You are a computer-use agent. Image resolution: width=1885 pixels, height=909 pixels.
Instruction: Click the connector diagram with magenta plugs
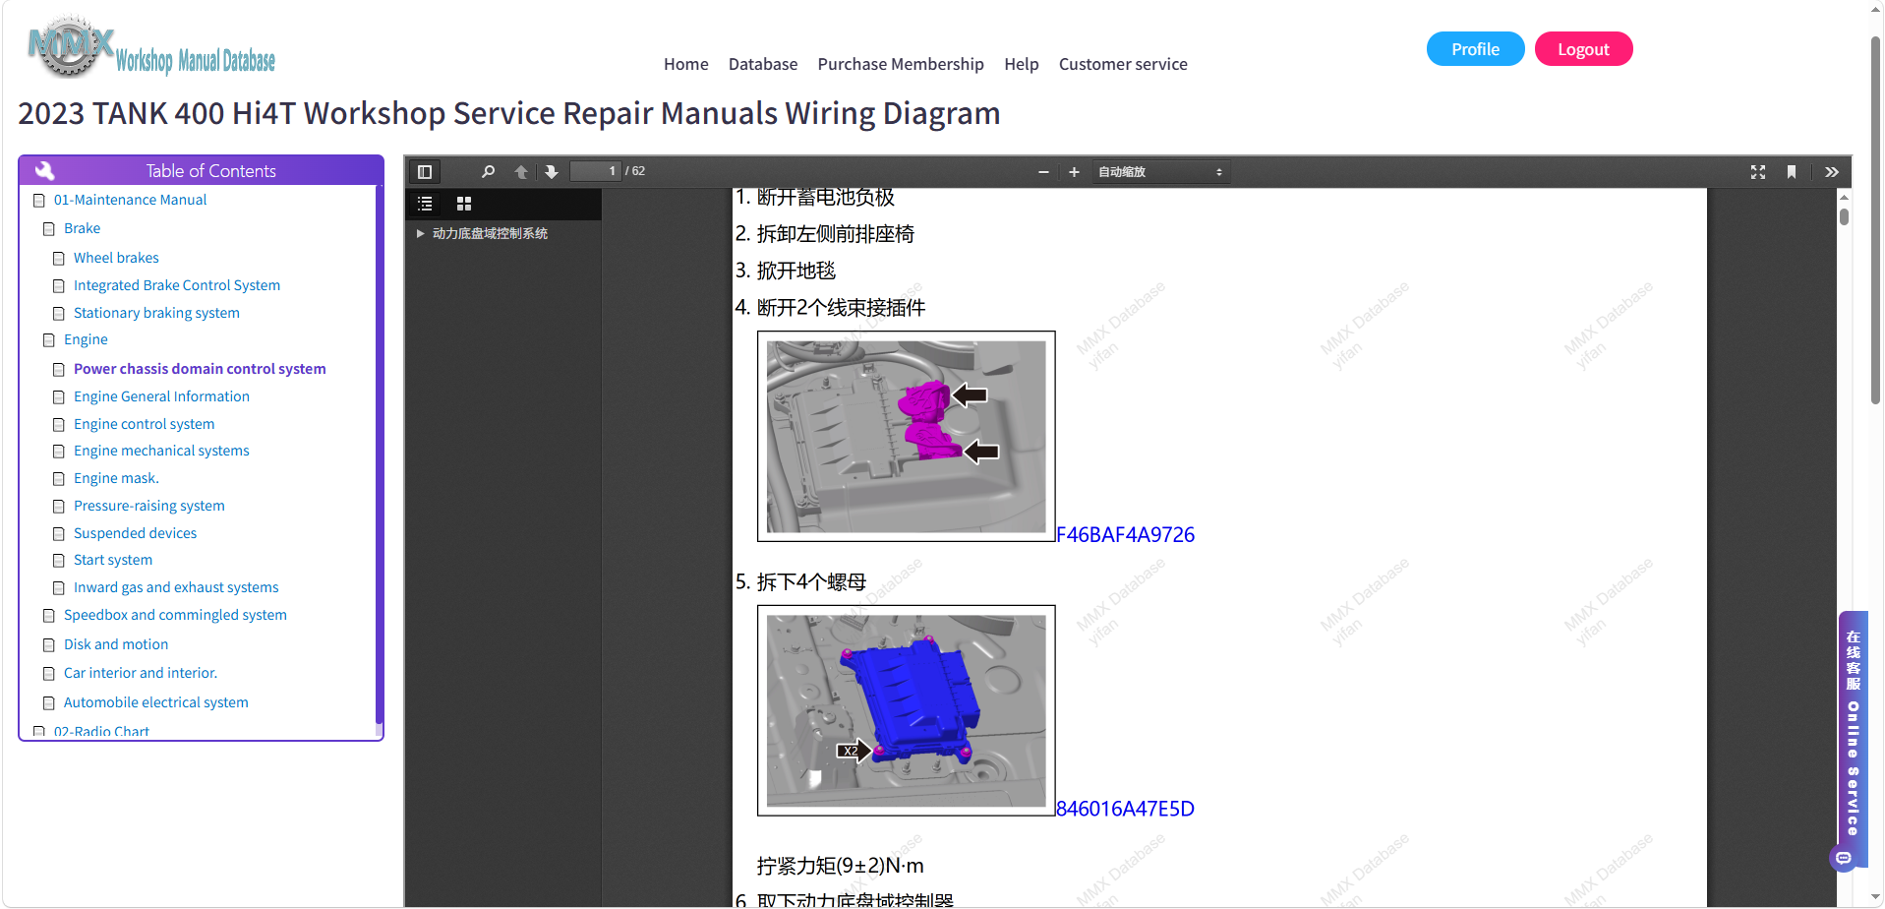click(x=907, y=437)
